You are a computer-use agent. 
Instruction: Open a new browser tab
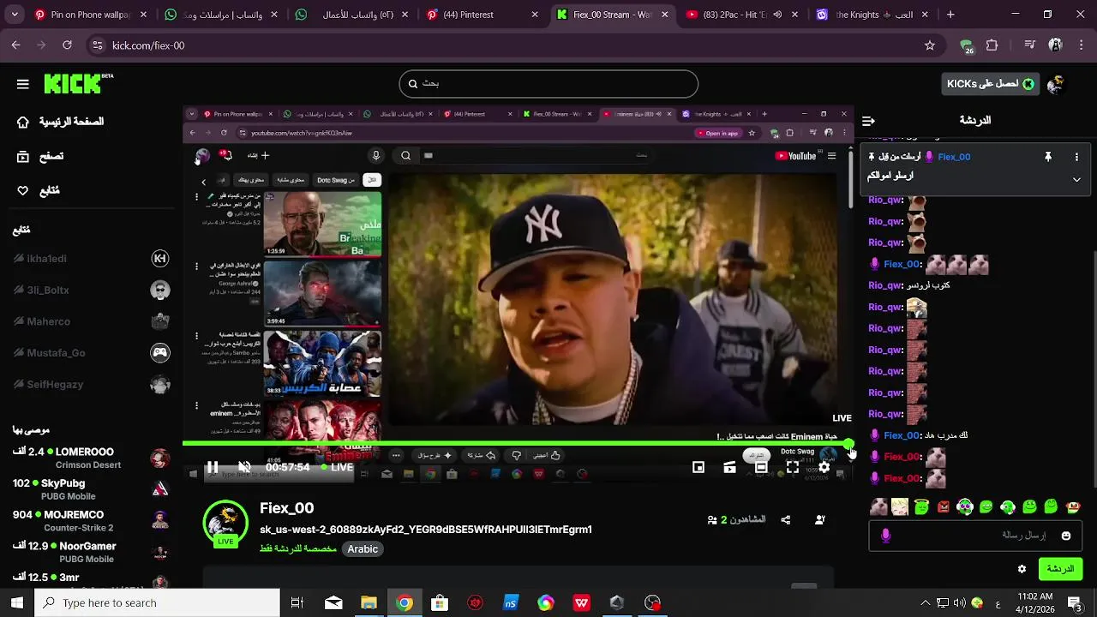point(950,15)
